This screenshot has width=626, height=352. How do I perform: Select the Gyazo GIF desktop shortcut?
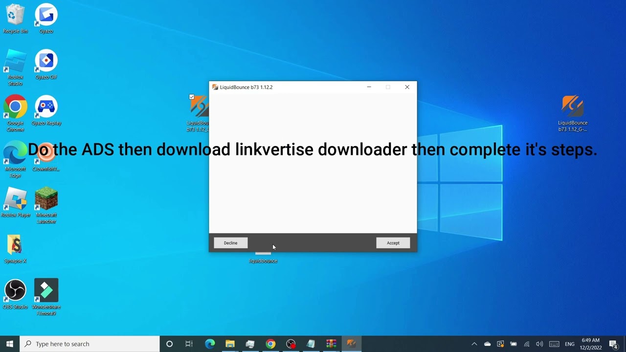click(46, 65)
